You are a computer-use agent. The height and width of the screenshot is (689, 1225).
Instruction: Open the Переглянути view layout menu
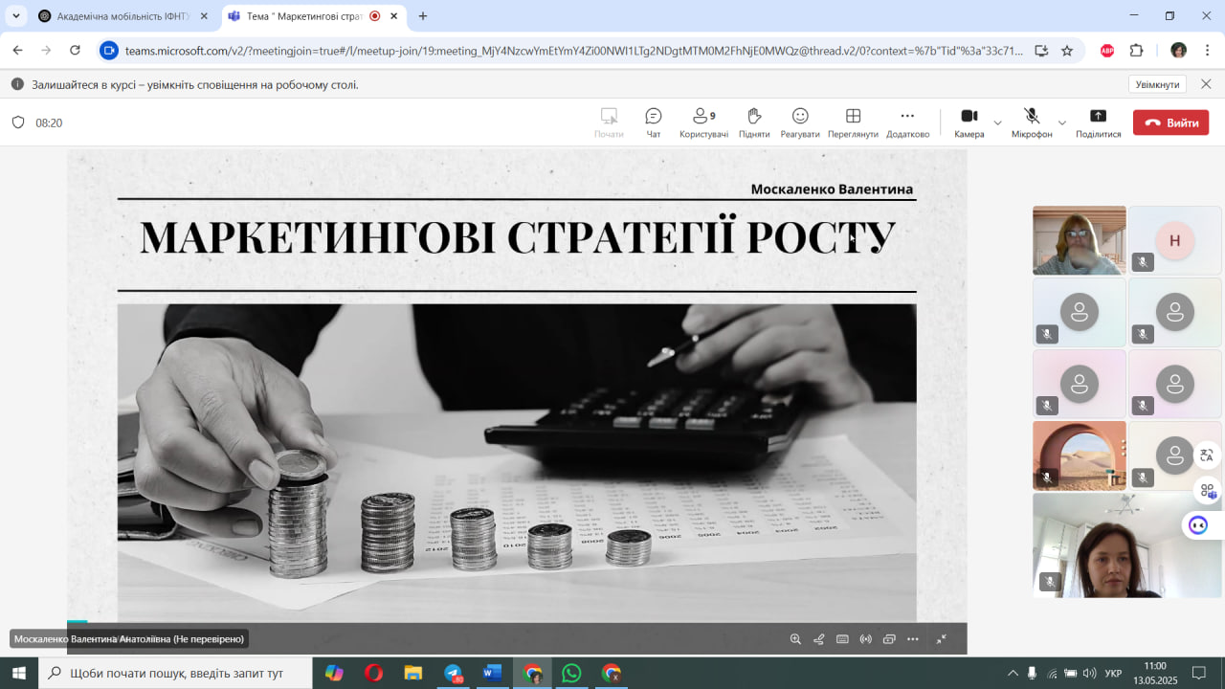tap(853, 122)
